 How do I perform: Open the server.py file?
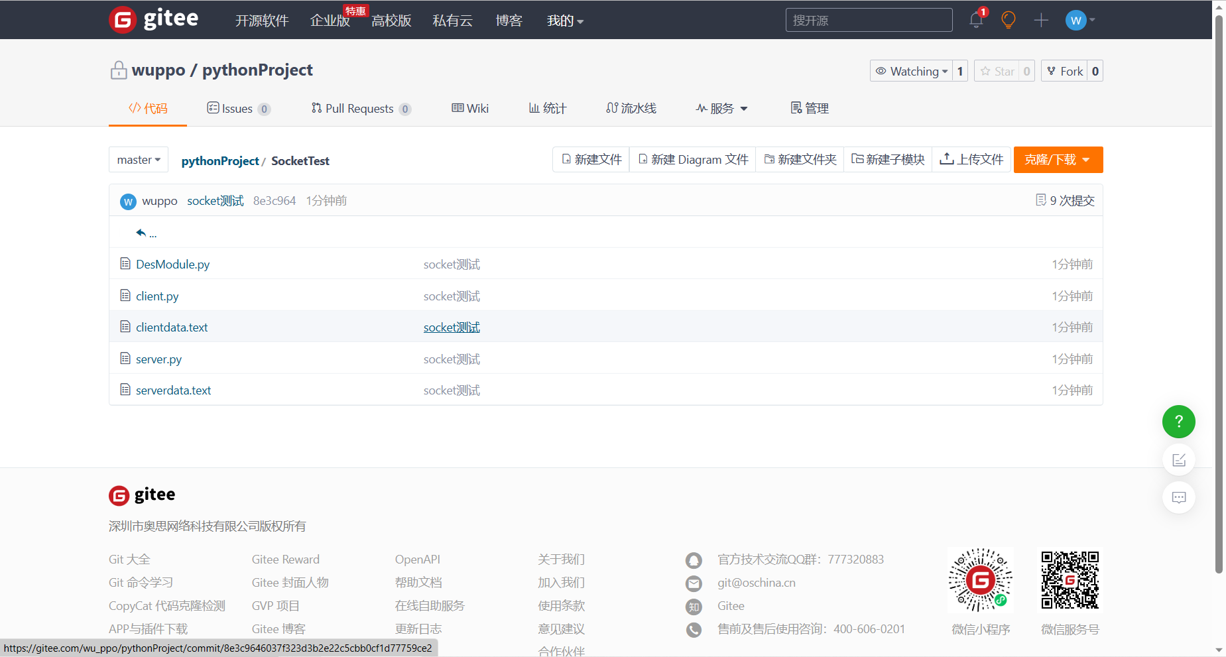158,359
